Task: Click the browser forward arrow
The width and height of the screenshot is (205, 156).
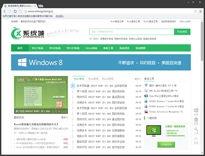Action: pos(10,11)
